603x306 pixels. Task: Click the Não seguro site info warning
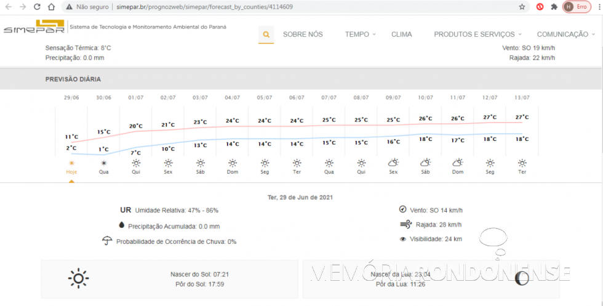click(x=85, y=7)
